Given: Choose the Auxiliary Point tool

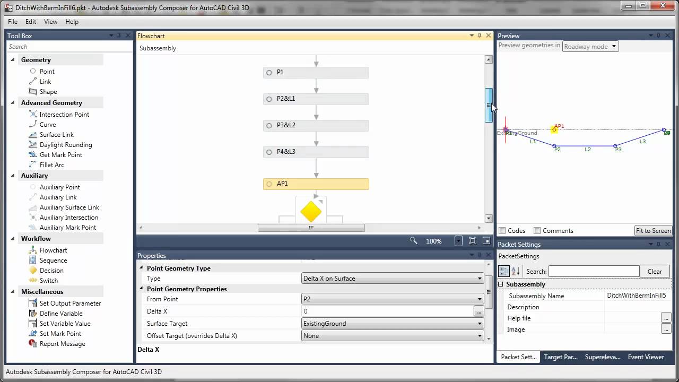Looking at the screenshot, I should pyautogui.click(x=55, y=187).
